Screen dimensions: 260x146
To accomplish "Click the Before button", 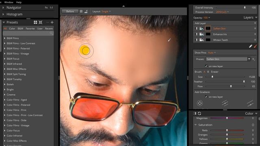I will [70, 11].
